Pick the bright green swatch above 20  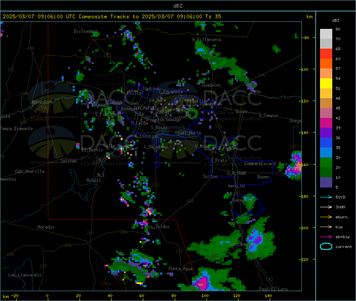point(326,162)
